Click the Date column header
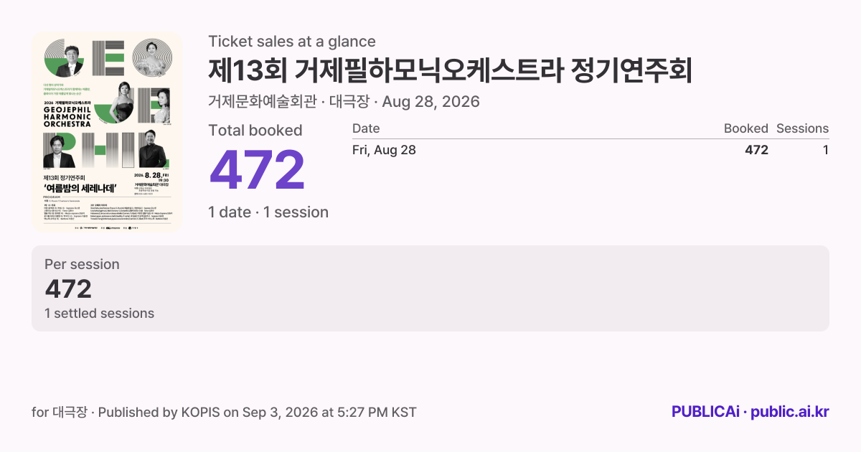The image size is (861, 452). (x=366, y=128)
